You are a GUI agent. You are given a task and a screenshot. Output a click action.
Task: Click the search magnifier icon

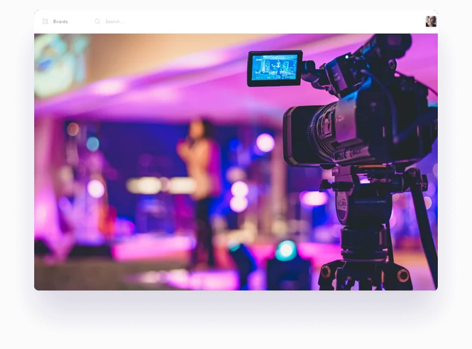97,22
